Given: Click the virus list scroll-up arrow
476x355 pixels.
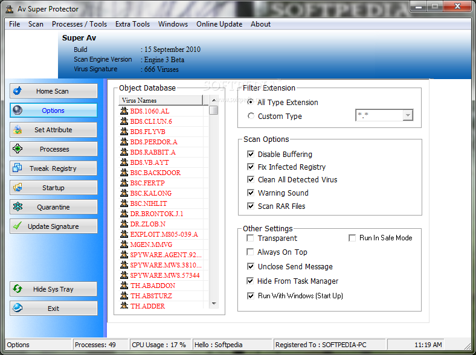Looking at the screenshot, I should point(214,100).
